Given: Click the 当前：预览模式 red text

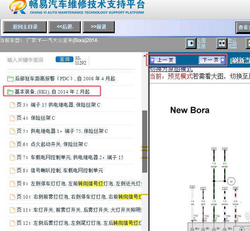Looking at the screenshot, I should coord(171,76).
